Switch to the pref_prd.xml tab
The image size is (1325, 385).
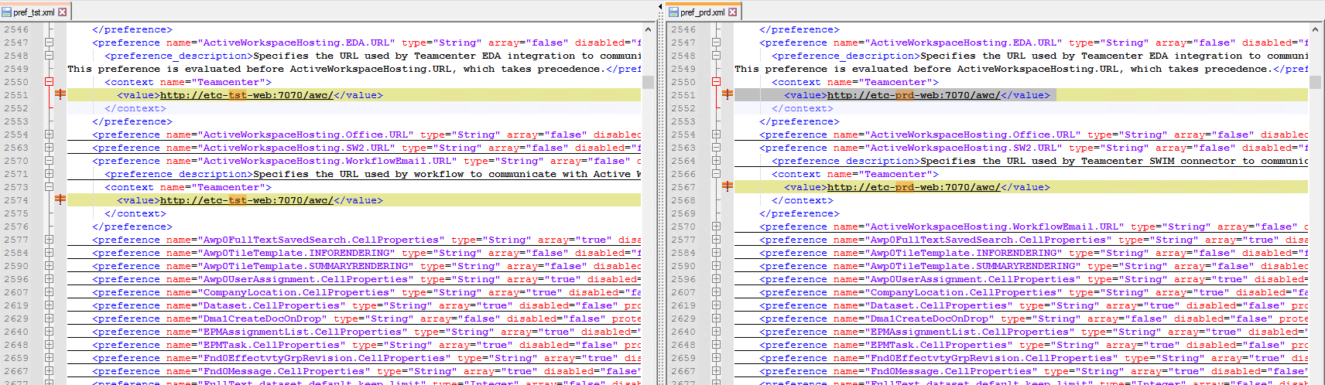(x=702, y=12)
